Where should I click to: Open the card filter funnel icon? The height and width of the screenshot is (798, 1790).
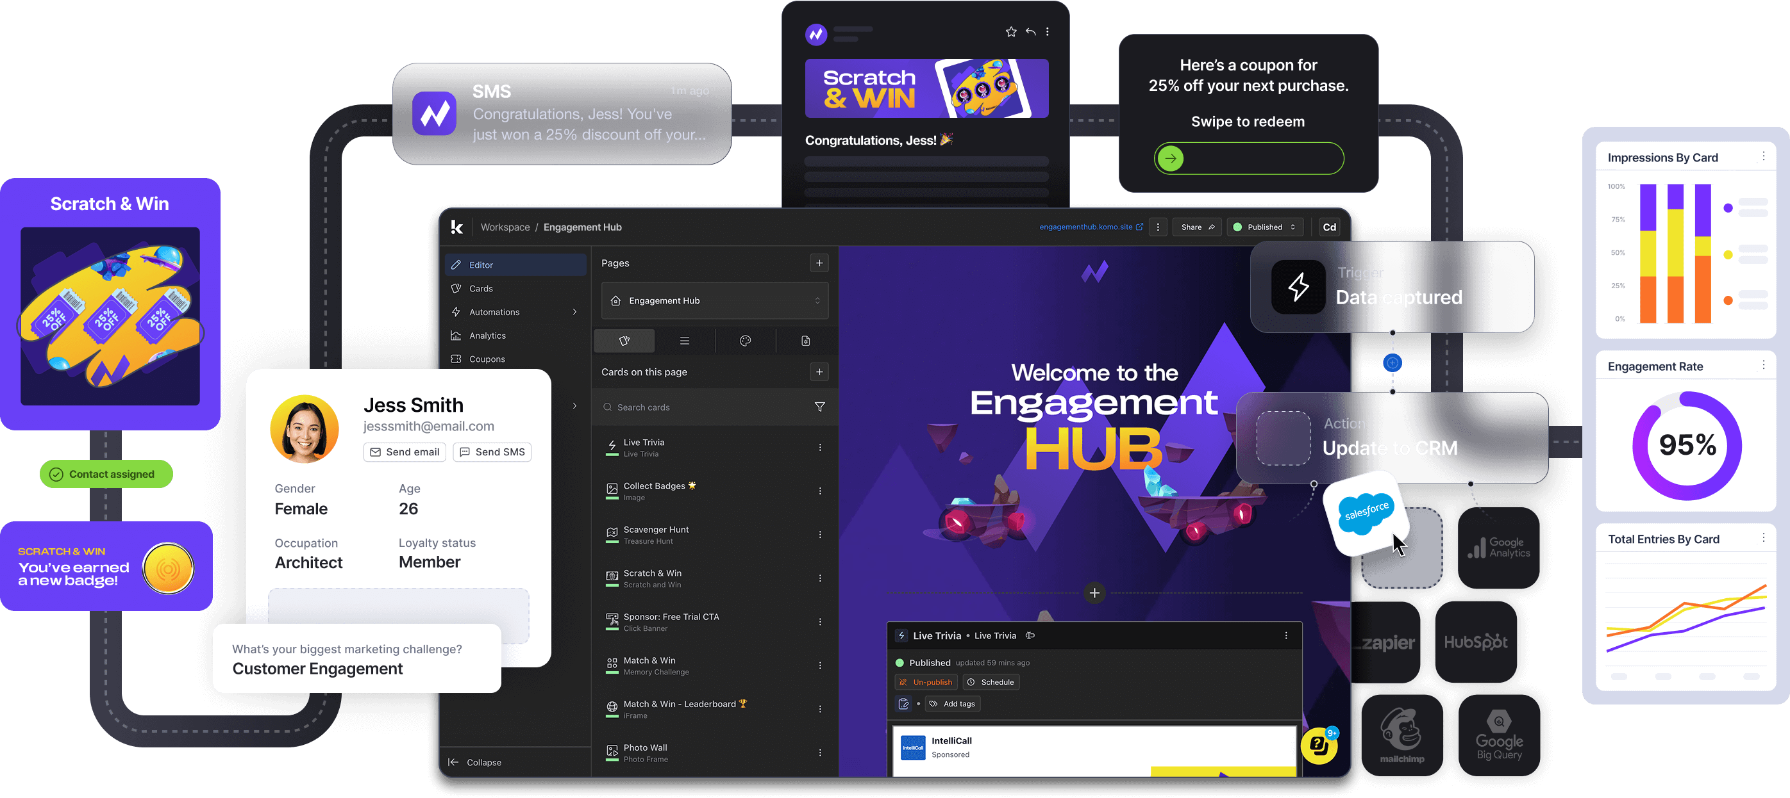pyautogui.click(x=820, y=407)
